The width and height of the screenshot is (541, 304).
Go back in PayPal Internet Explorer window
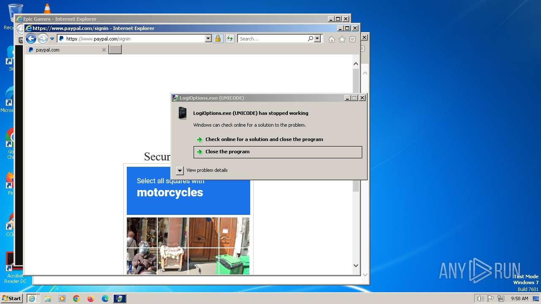pos(31,39)
